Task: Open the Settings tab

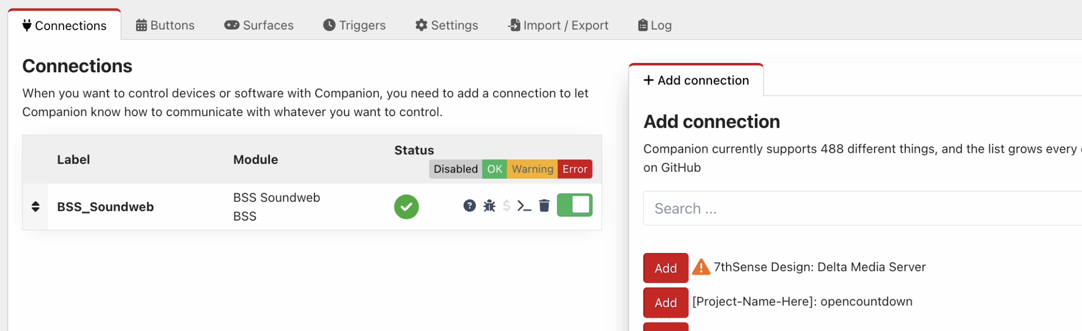Action: pyautogui.click(x=446, y=25)
